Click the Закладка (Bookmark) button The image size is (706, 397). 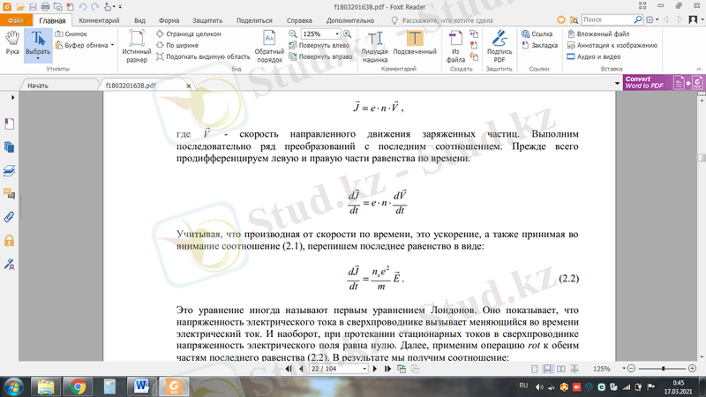(x=544, y=44)
